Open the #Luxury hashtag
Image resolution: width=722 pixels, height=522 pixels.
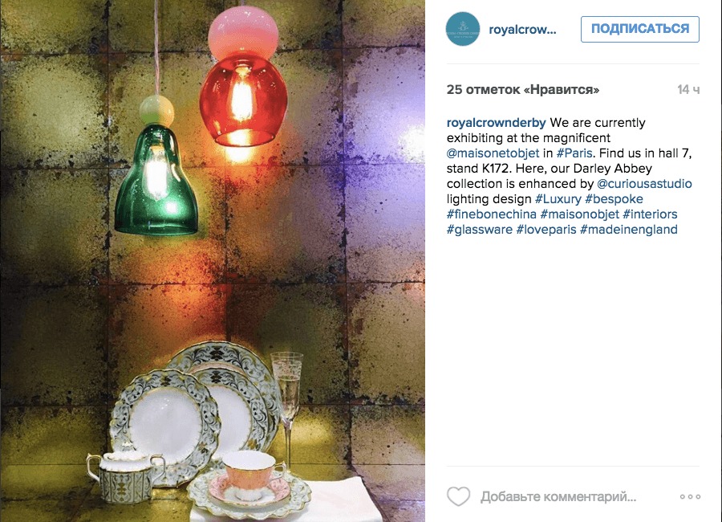click(x=558, y=198)
